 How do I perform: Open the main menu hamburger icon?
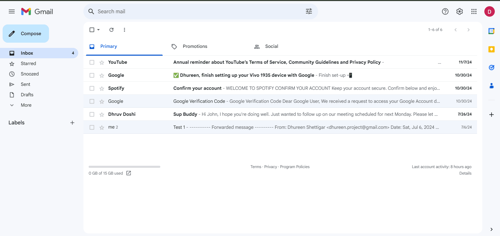pyautogui.click(x=12, y=11)
